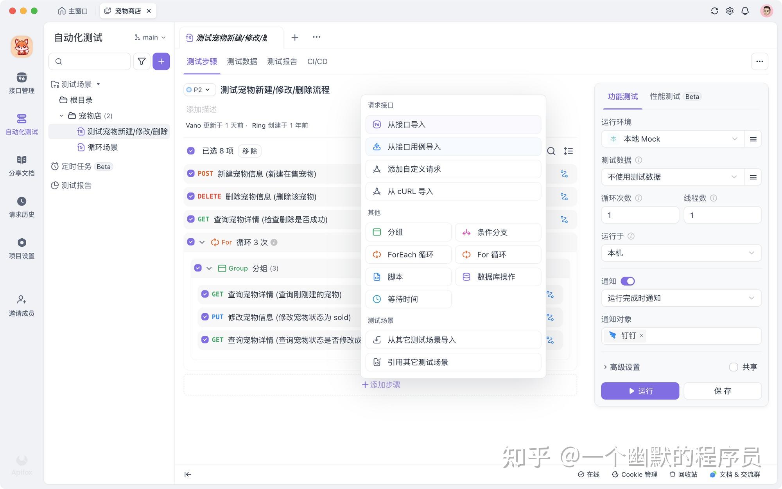The width and height of the screenshot is (782, 489).
Task: Toggle the 通知 switch off
Action: (628, 281)
